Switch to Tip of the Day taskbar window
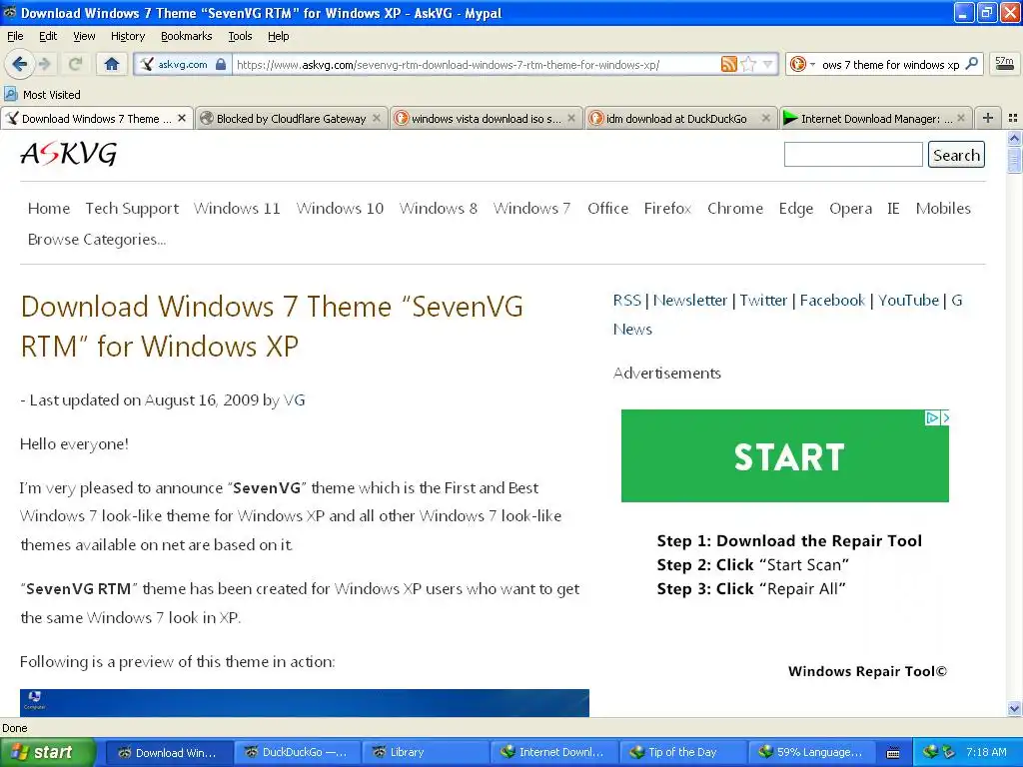The height and width of the screenshot is (767, 1023). [x=682, y=752]
